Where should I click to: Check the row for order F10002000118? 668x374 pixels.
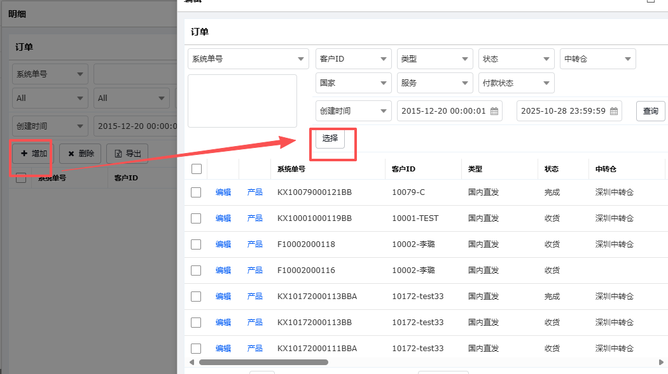coord(196,244)
